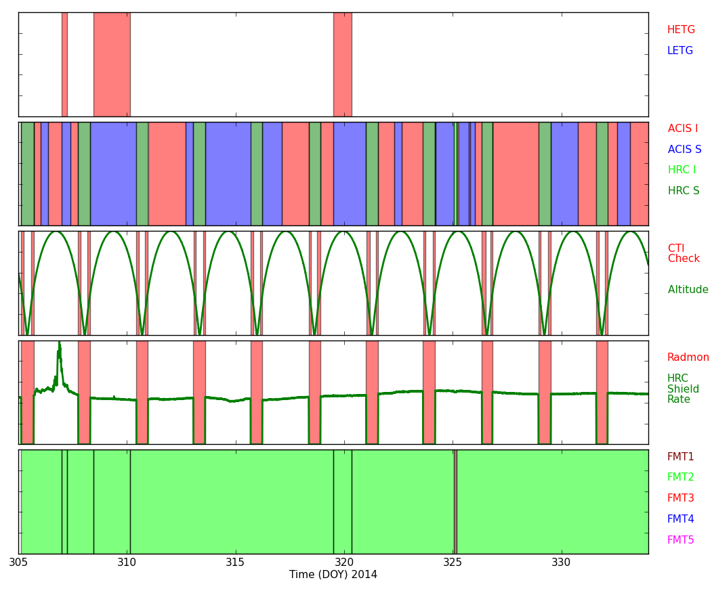
Task: Select the FMT2 legend label
Action: [x=680, y=478]
